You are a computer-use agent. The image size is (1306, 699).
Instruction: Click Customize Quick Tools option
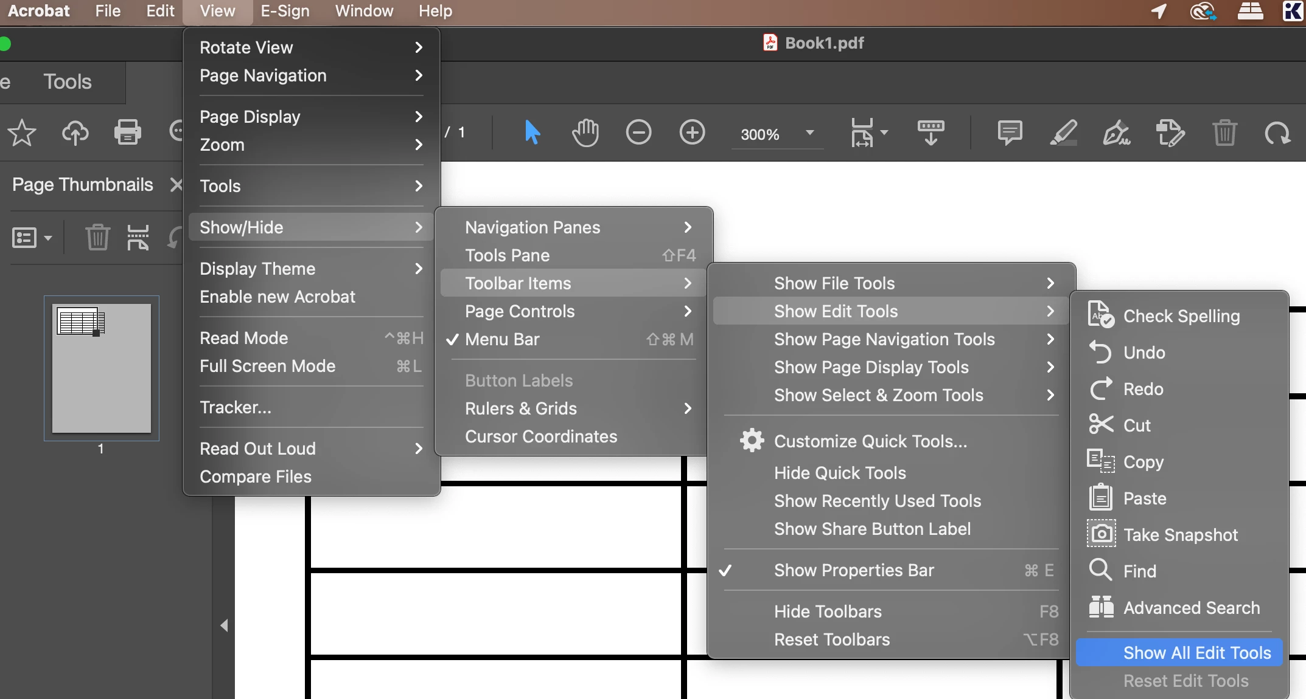click(870, 441)
